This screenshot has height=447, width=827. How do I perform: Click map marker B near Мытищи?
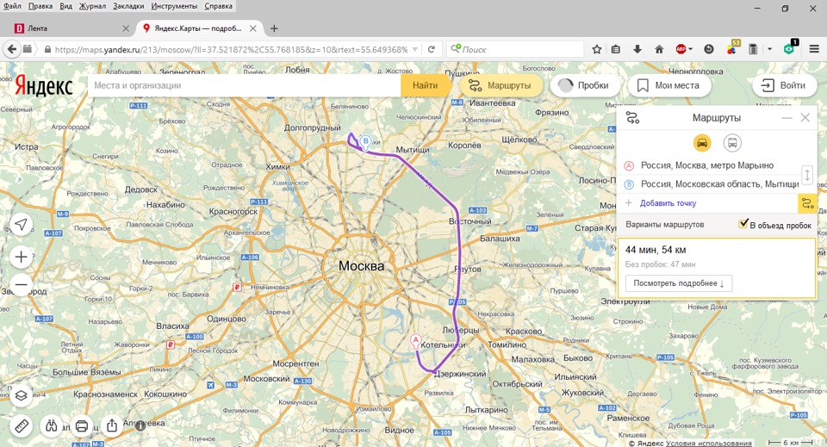coord(365,142)
